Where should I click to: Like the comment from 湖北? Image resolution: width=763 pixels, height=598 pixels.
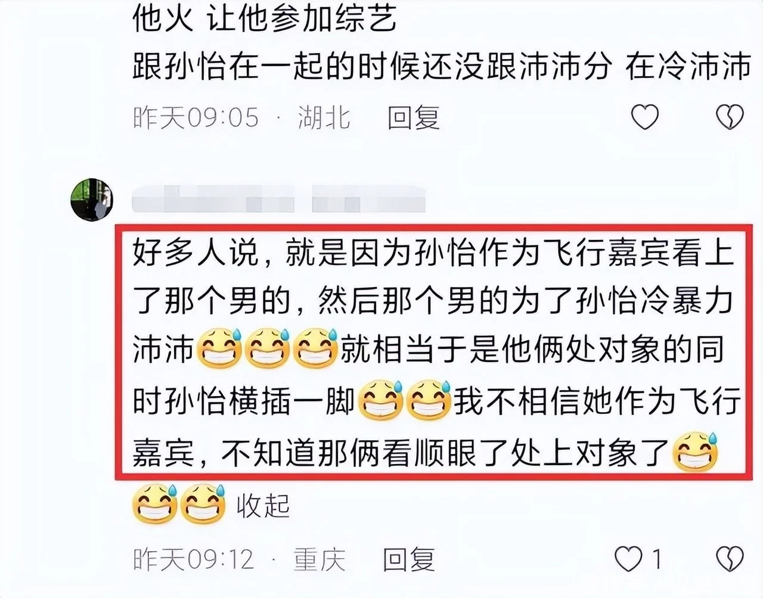645,117
